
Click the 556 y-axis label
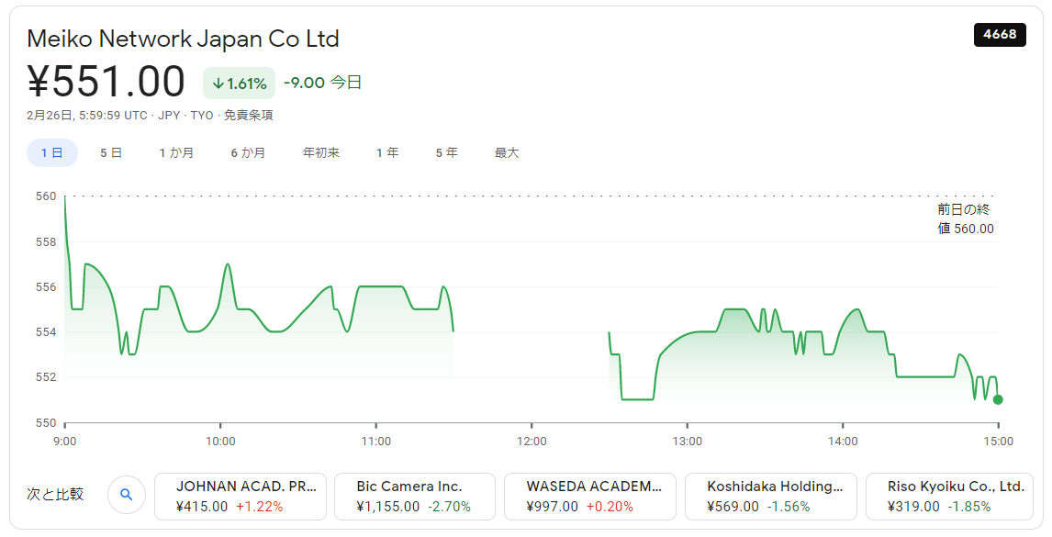point(46,286)
